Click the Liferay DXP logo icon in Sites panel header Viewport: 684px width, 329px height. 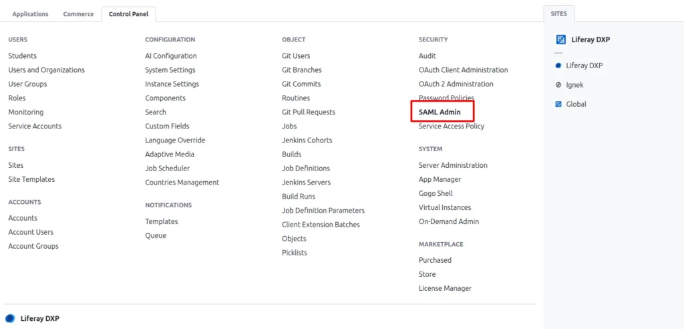(x=560, y=39)
